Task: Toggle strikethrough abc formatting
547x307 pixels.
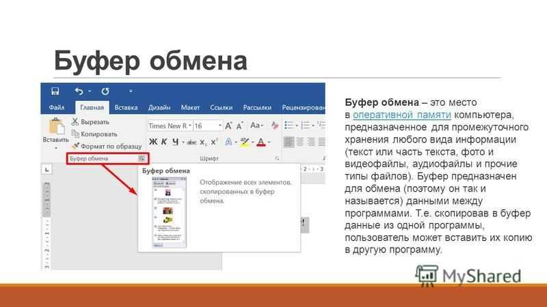Action: point(191,142)
